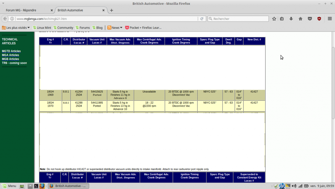Open the clock showing ven. 9 juin
This screenshot has height=189, width=335.
(322, 186)
